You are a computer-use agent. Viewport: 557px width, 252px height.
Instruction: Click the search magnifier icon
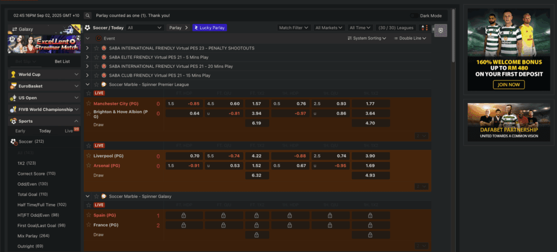[x=88, y=16]
